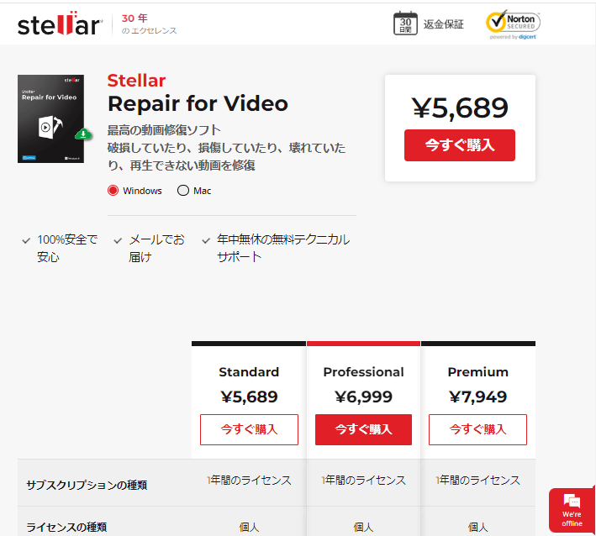Click the Stellar logo in the header
This screenshot has width=596, height=536.
[60, 24]
